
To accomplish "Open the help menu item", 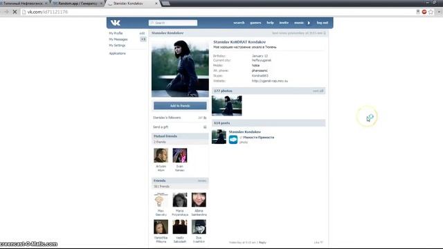I will pos(270,23).
